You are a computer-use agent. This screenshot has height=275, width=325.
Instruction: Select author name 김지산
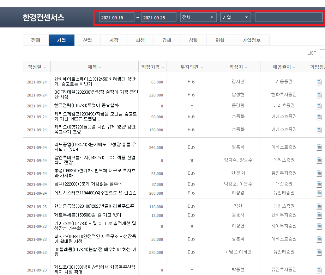click(238, 81)
